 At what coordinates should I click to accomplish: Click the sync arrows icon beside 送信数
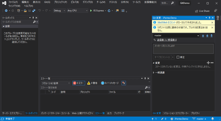(155, 40)
